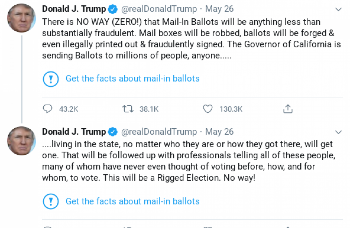Open second tweet's dropdown chevron menu
Viewport: 350px width, 228px height.
click(339, 132)
